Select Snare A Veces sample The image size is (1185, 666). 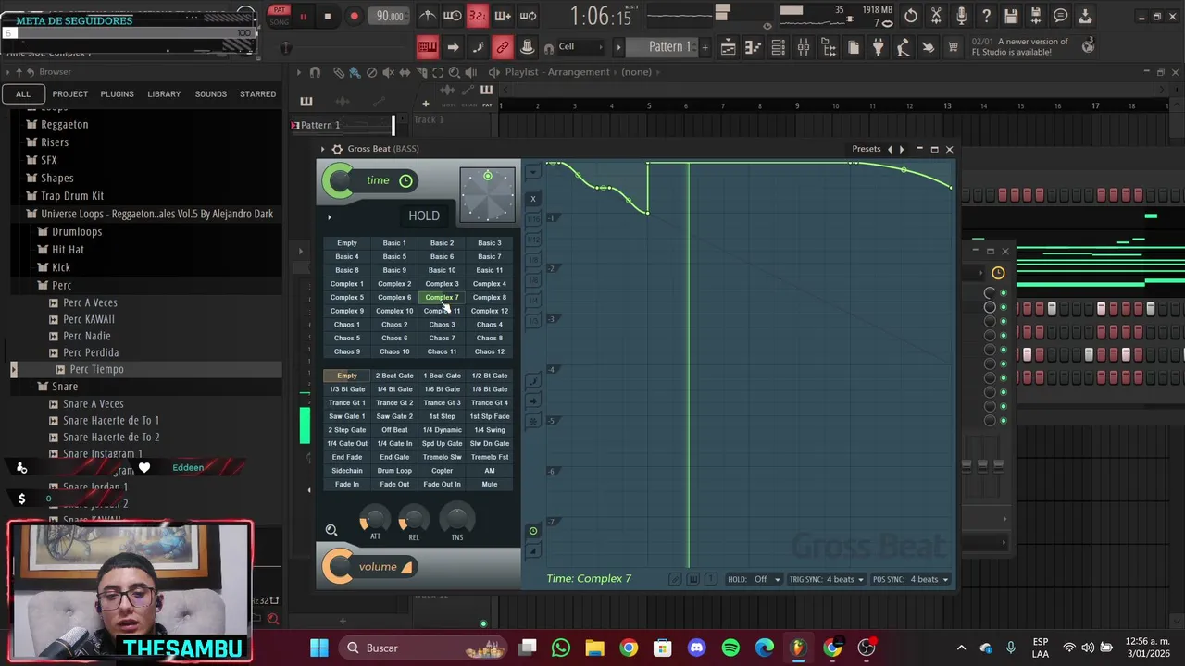tap(93, 403)
